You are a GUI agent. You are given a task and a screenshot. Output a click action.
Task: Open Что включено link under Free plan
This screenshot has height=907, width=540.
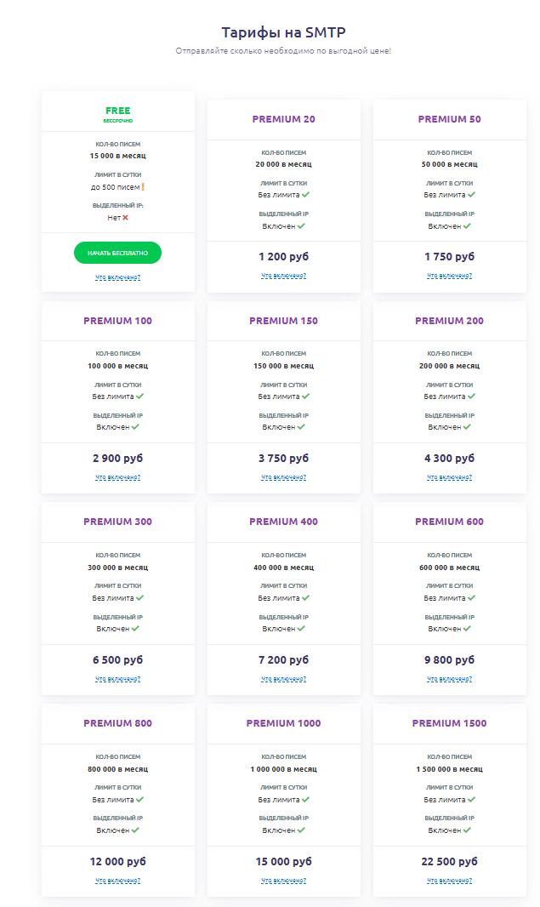point(117,277)
